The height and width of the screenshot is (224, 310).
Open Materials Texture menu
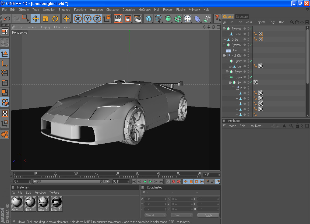pyautogui.click(x=54, y=193)
